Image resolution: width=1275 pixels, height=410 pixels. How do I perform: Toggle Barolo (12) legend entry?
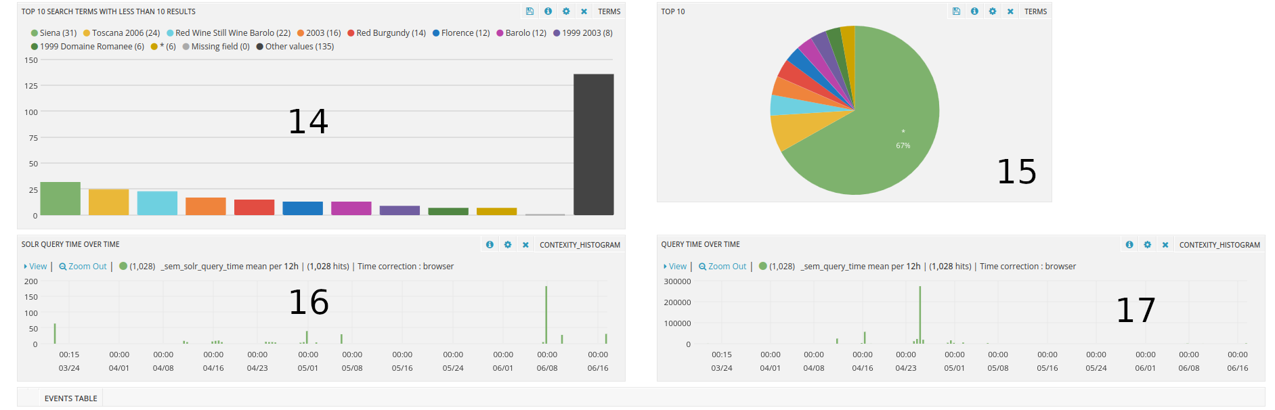pyautogui.click(x=521, y=33)
